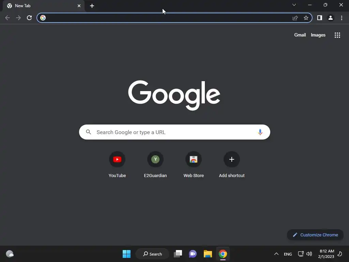Screen dimensions: 349x262
Task: Minimize the Chrome window
Action: [310, 5]
